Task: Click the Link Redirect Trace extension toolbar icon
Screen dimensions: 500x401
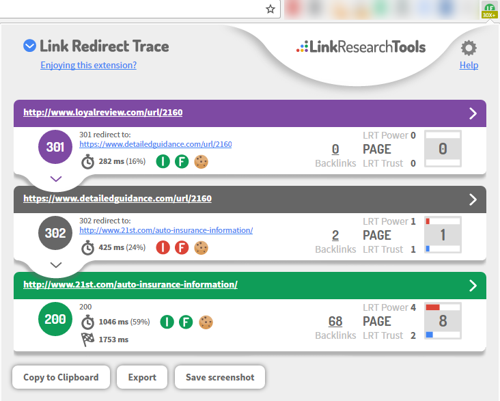Action: click(490, 10)
